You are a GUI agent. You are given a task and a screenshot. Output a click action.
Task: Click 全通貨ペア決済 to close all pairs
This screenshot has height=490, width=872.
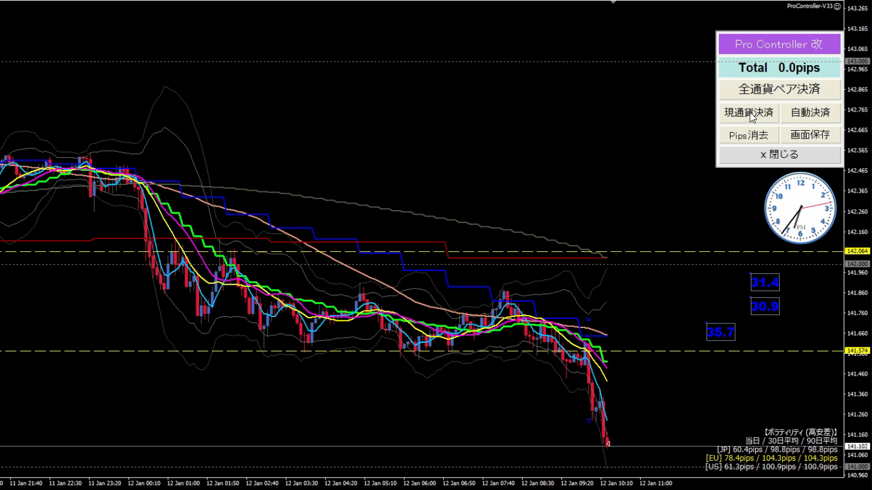779,89
